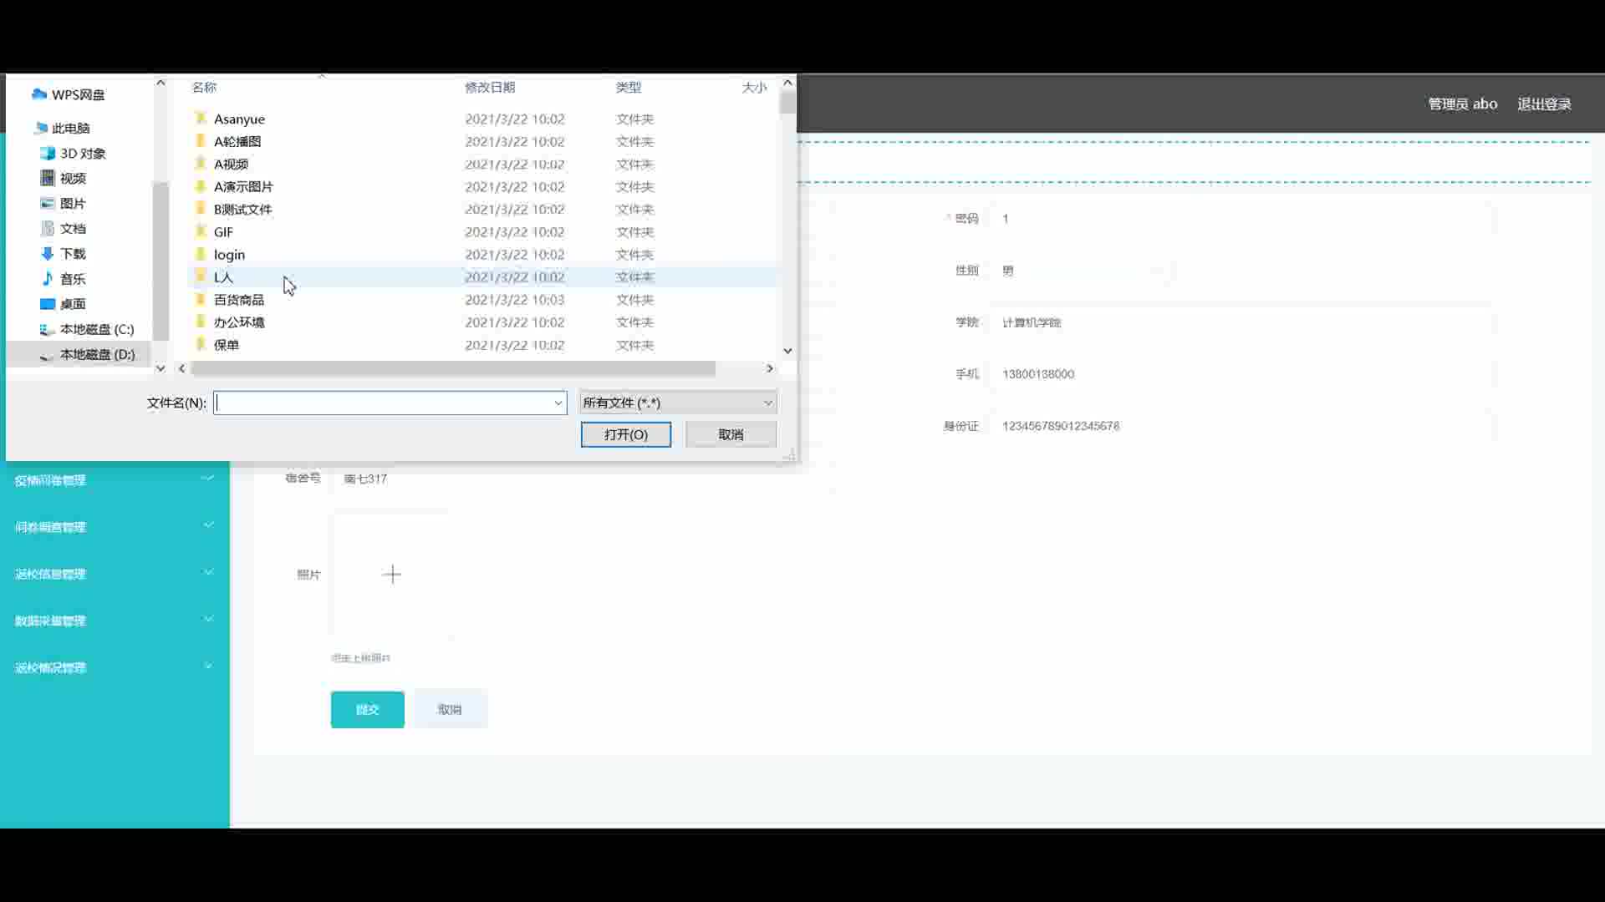Click the 取消 button in file dialog
The height and width of the screenshot is (902, 1605).
pos(731,434)
